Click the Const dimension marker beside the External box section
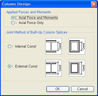The width and height of the screenshot is (98, 96). coord(83,68)
